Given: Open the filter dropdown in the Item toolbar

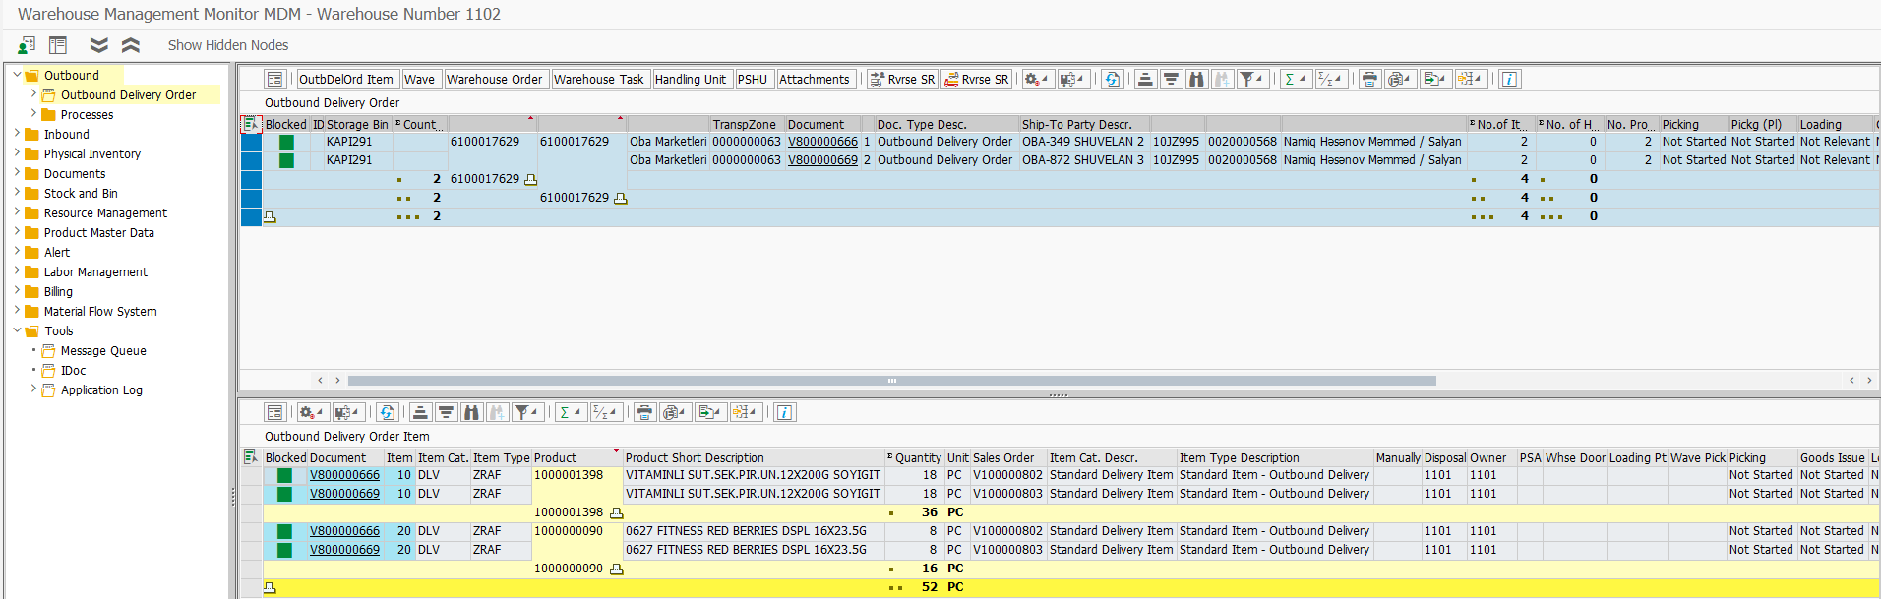Looking at the screenshot, I should point(535,413).
